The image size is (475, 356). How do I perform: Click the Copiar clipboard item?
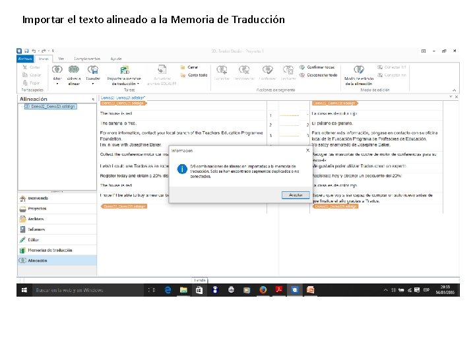pos(32,75)
